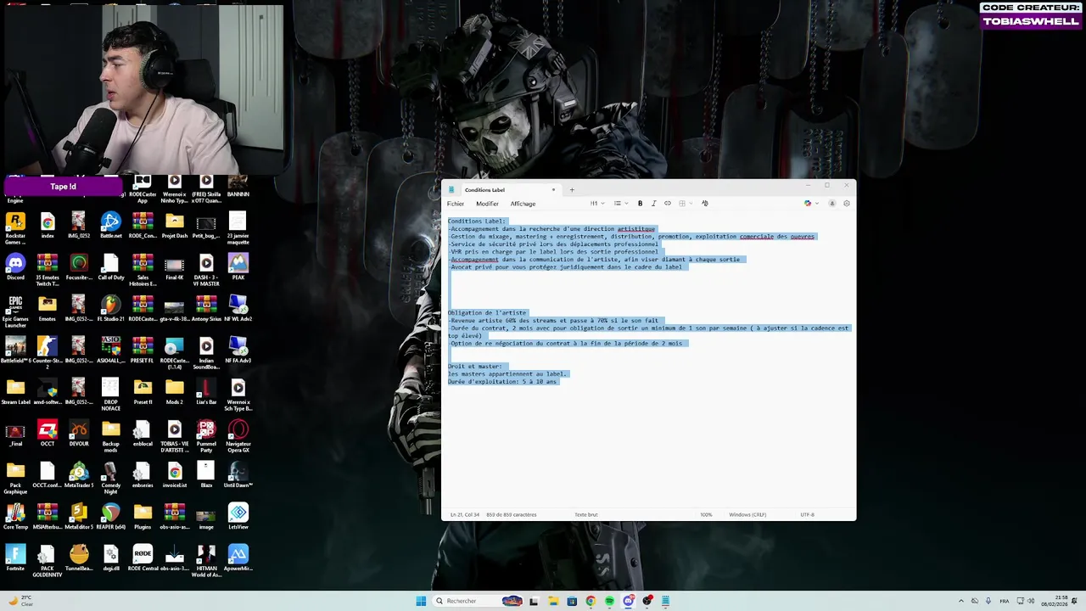Open the Counter-Strike 2 desktop shortcut
This screenshot has width=1086, height=611.
48,353
